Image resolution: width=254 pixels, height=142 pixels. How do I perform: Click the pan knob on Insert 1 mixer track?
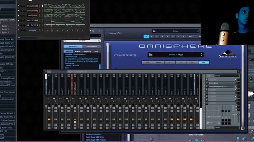point(56,105)
